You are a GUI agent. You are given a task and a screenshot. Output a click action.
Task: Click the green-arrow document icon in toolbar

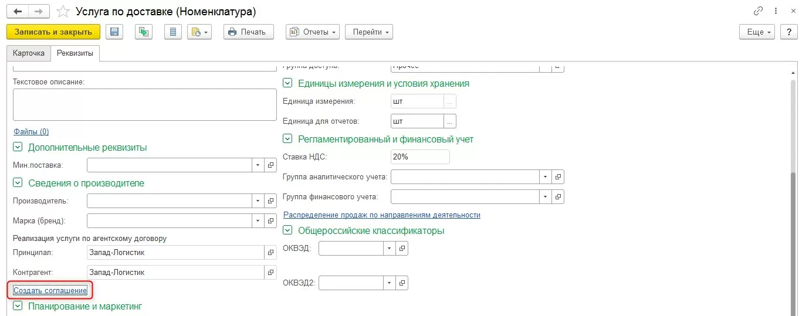[143, 32]
